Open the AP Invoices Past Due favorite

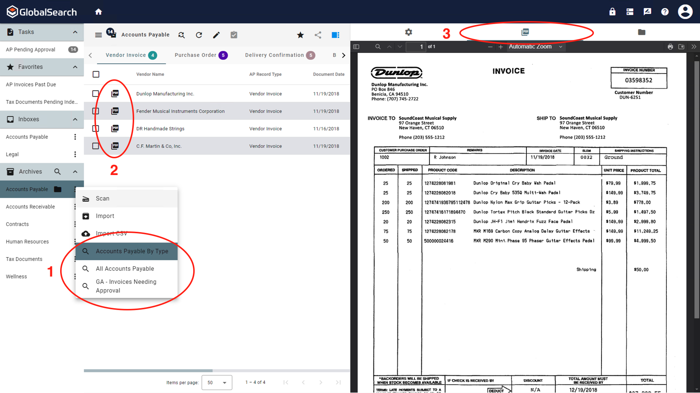point(31,84)
